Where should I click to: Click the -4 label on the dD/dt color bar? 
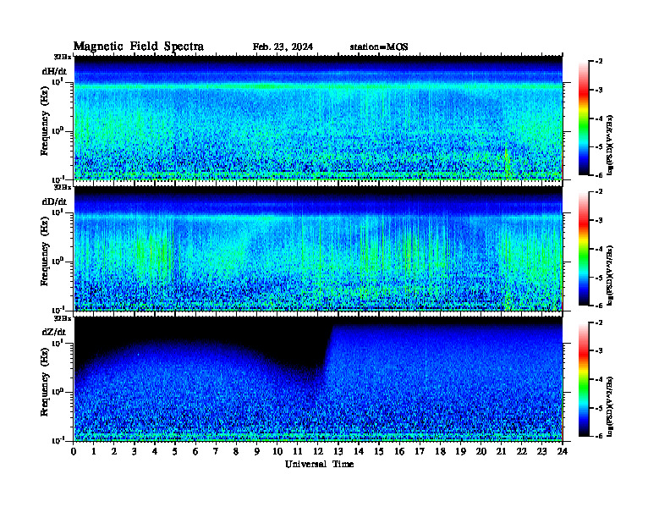point(599,249)
